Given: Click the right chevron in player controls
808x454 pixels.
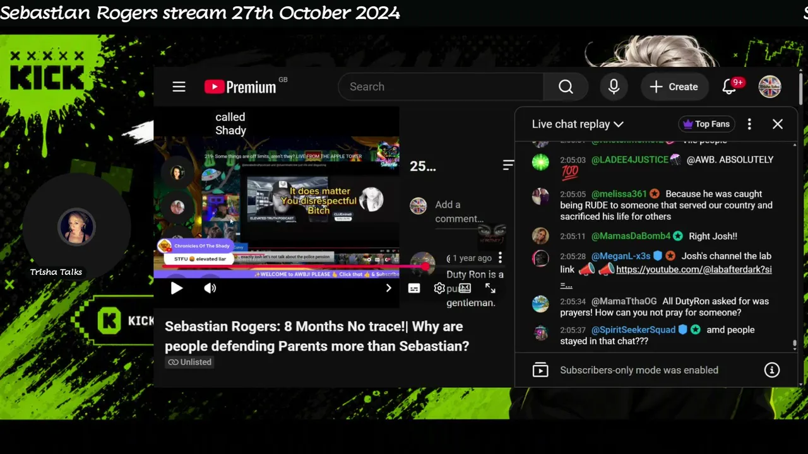Looking at the screenshot, I should tap(388, 288).
